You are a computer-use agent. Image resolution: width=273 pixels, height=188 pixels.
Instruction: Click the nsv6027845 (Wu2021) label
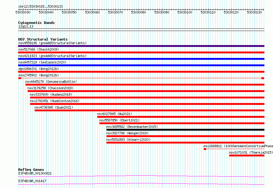[x=114, y=114]
